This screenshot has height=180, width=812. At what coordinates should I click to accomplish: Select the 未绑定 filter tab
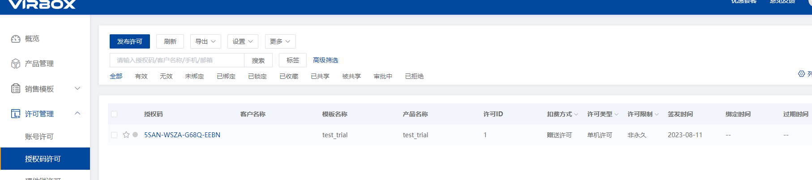point(194,76)
